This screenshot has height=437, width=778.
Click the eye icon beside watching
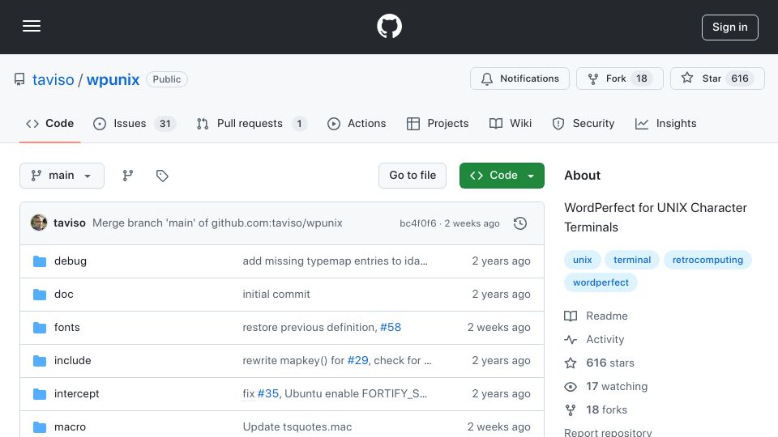[571, 387]
